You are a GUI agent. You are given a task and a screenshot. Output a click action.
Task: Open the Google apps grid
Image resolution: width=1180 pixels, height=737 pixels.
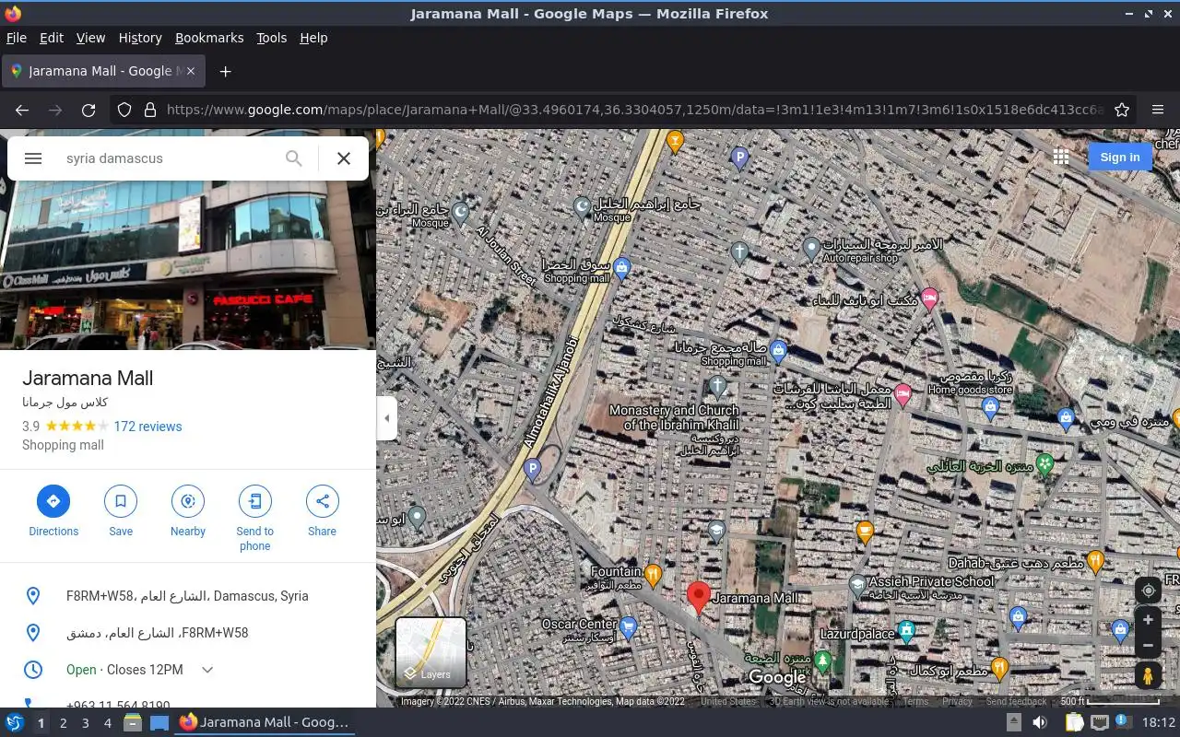(x=1061, y=158)
